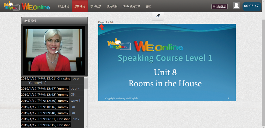Click the WebEnglish logo in header

click(11, 6)
